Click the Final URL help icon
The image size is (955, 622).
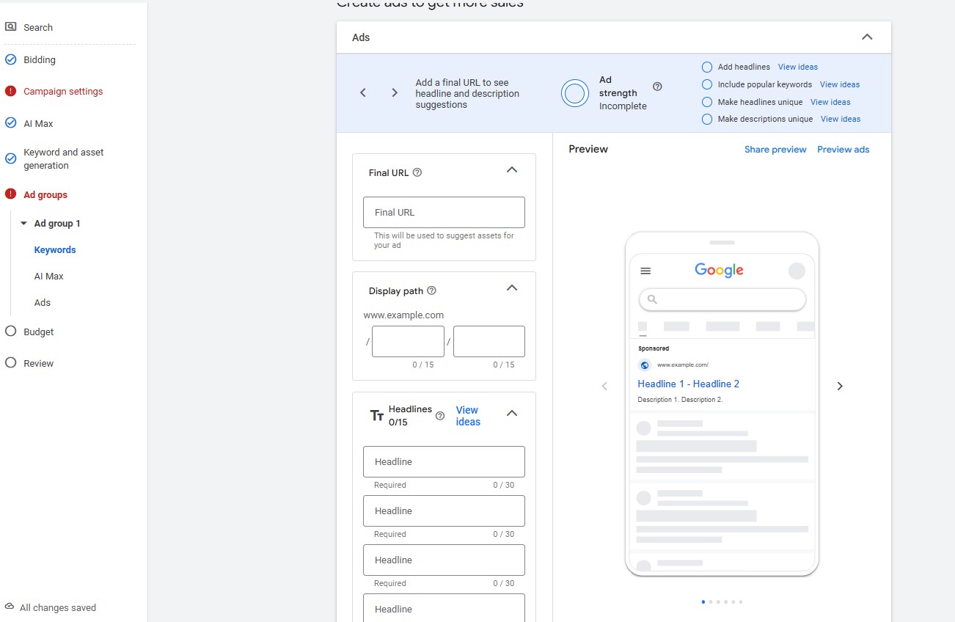pyautogui.click(x=417, y=173)
